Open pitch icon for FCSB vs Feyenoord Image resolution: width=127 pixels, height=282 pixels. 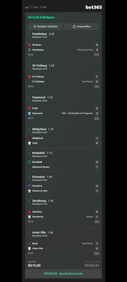click(x=97, y=118)
